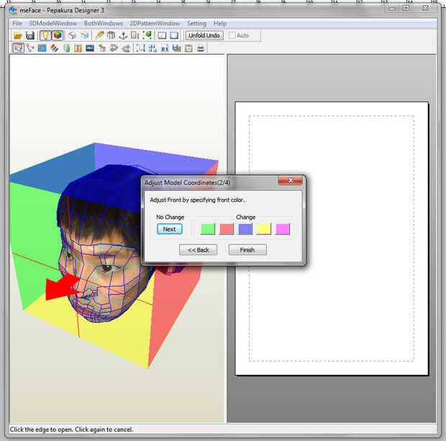The width and height of the screenshot is (446, 441).
Task: Go back with the << Back button
Action: coord(199,250)
